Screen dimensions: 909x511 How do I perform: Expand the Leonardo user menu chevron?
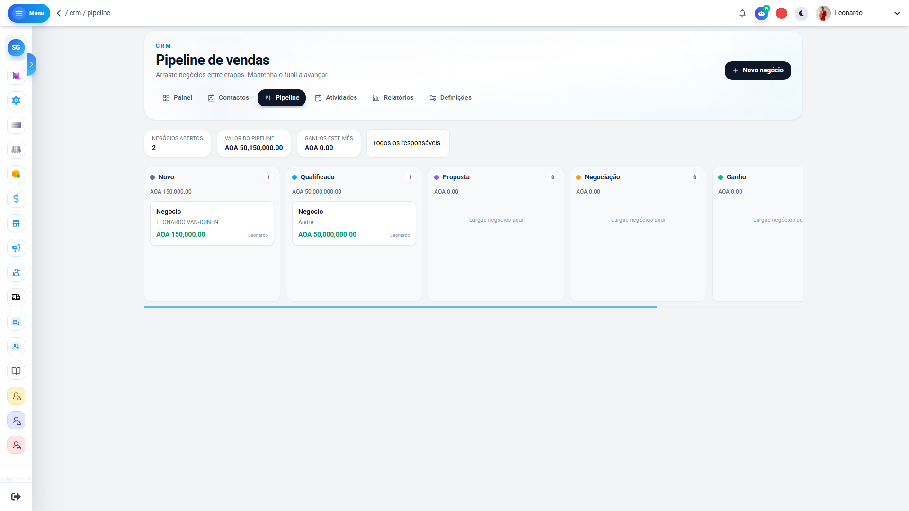coord(897,13)
